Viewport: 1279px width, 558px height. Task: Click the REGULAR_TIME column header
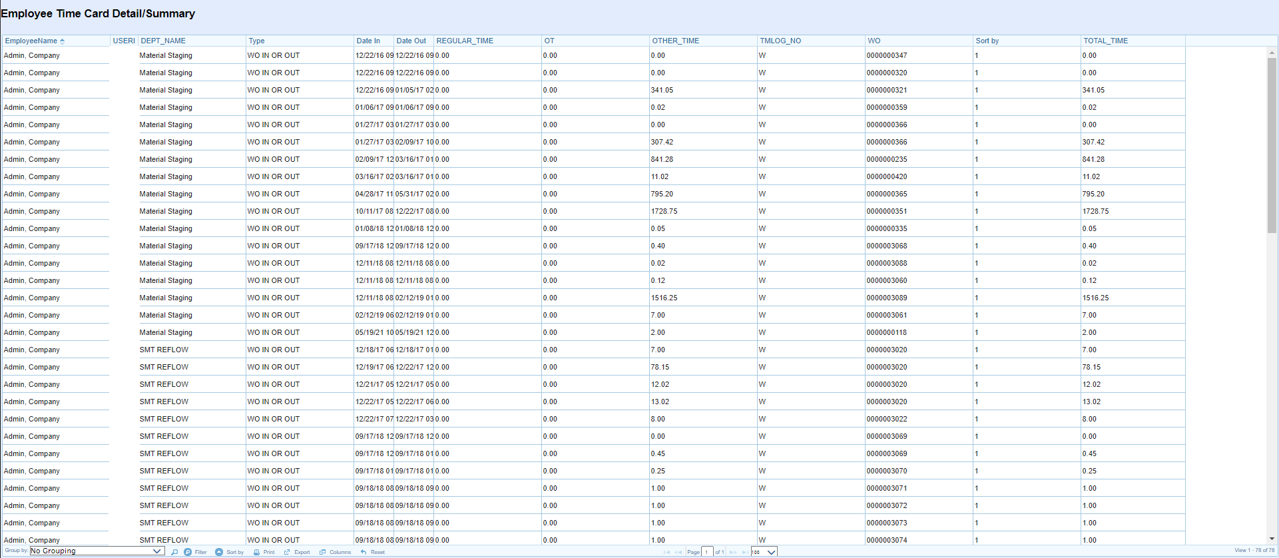pos(487,41)
